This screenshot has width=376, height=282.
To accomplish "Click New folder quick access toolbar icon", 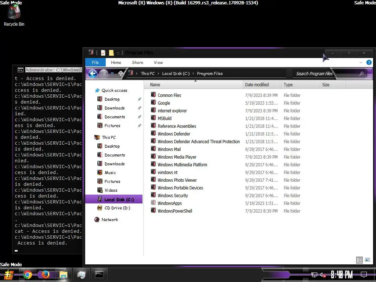I will pyautogui.click(x=111, y=53).
